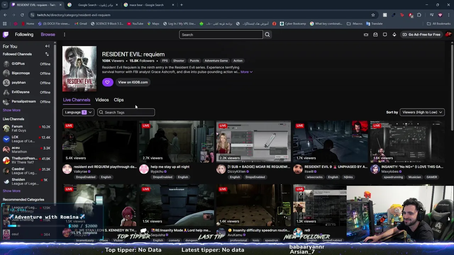Switch to the Live Channels tab

click(77, 100)
